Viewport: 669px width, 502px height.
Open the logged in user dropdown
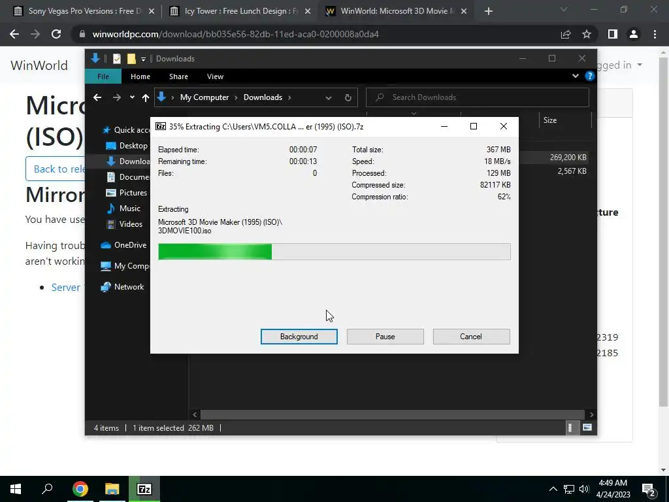[621, 65]
